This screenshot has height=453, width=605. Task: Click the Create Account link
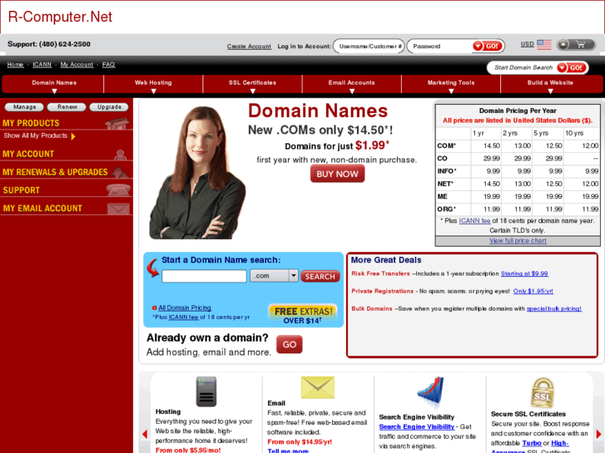249,47
